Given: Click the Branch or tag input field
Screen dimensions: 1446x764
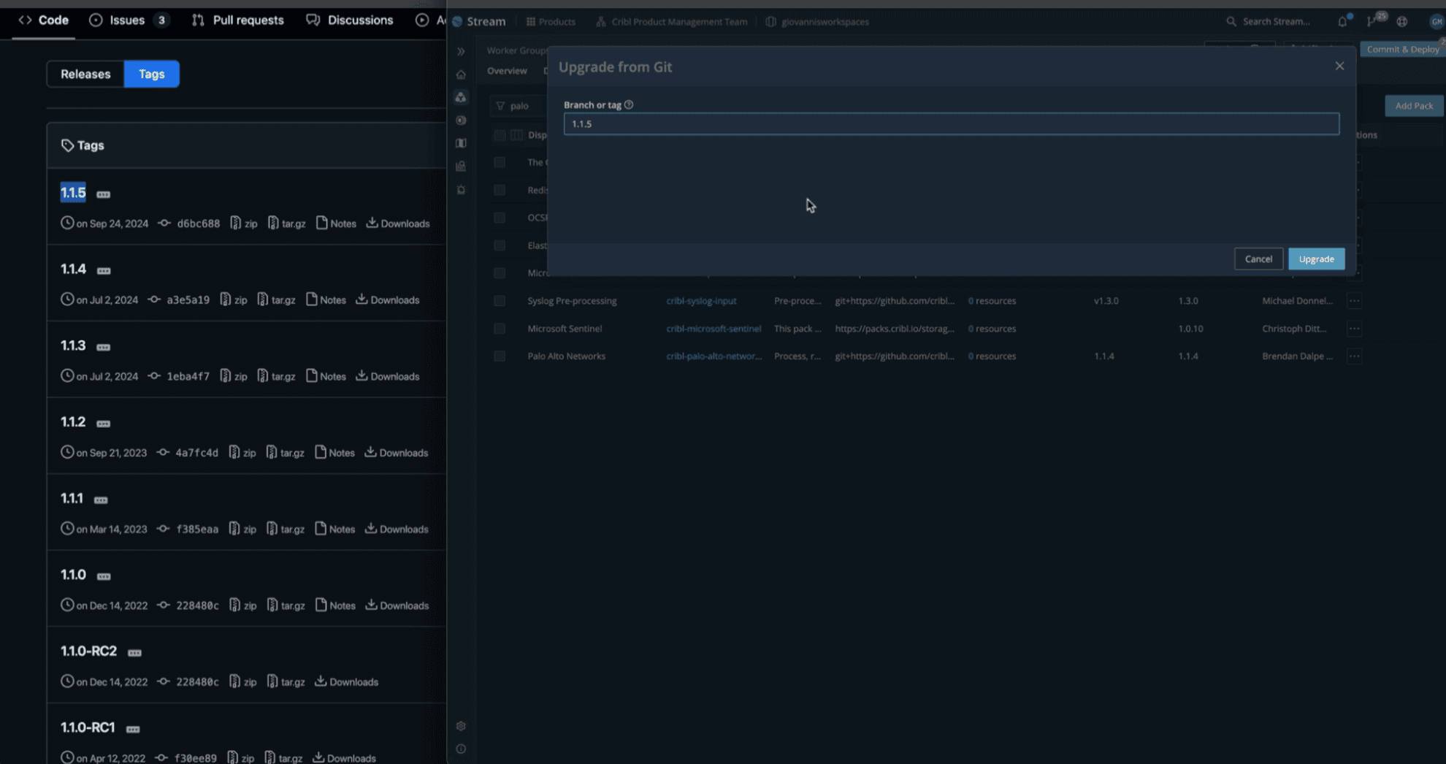Looking at the screenshot, I should pyautogui.click(x=951, y=124).
